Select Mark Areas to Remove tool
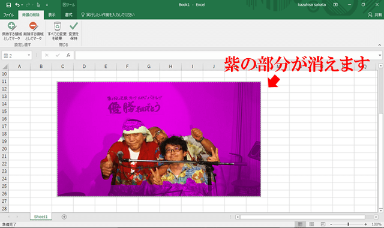This screenshot has width=384, height=228. [x=34, y=31]
